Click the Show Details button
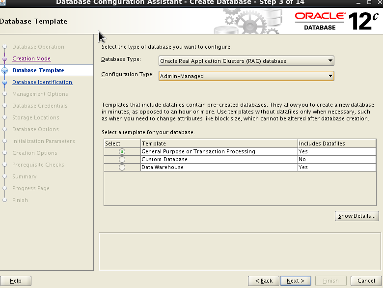383x288 pixels. [x=357, y=216]
